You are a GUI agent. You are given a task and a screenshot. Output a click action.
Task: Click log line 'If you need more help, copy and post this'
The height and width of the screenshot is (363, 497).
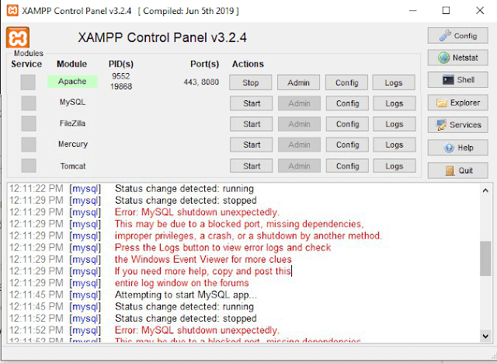click(203, 271)
